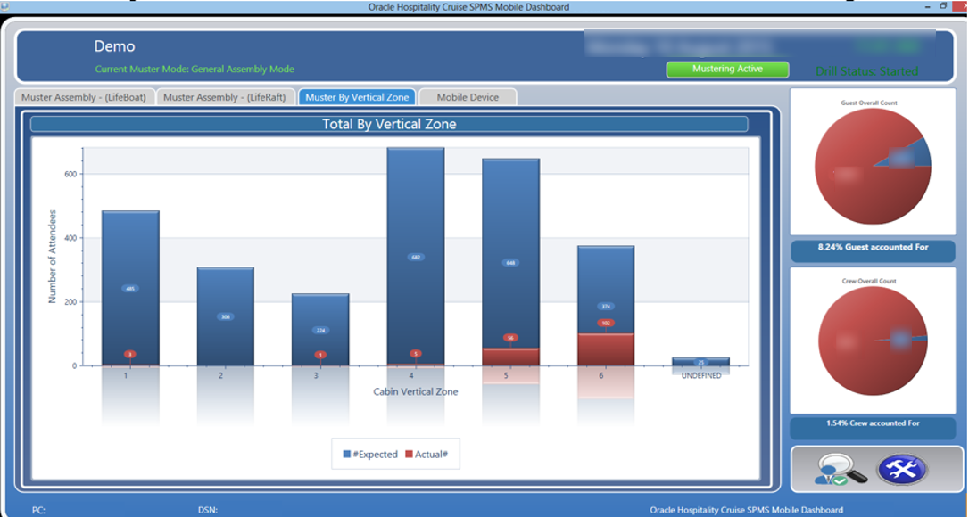Click the expected bar labeled 224

(x=320, y=330)
